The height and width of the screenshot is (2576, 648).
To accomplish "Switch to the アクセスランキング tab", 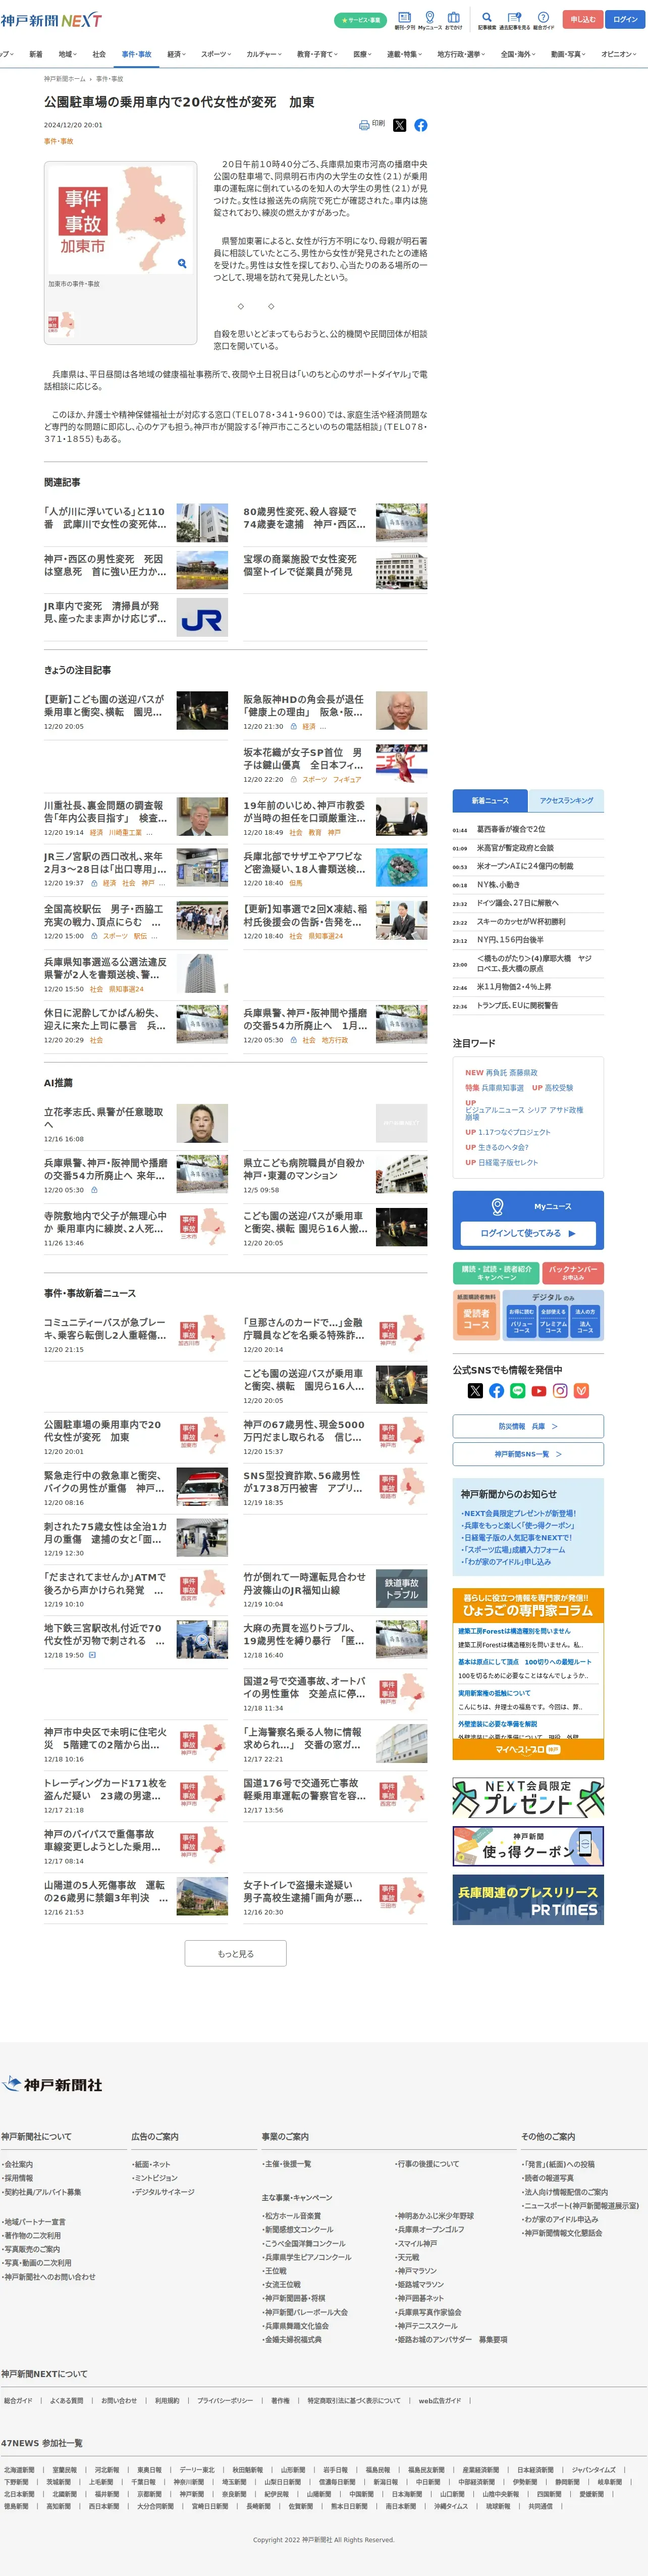I will pos(566,800).
